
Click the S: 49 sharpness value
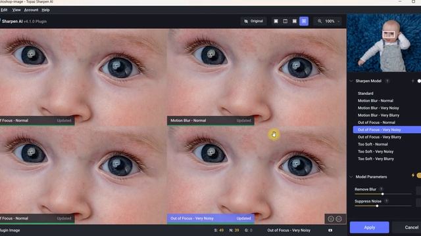pyautogui.click(x=219, y=230)
